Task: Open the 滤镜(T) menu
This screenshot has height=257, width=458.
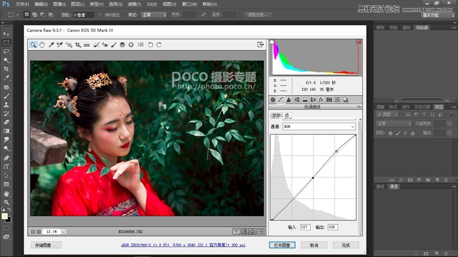Action: tap(134, 4)
